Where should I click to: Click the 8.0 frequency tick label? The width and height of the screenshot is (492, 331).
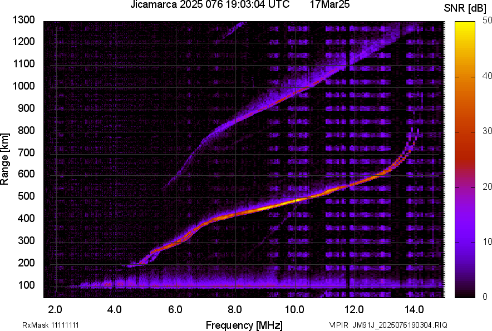(235, 310)
